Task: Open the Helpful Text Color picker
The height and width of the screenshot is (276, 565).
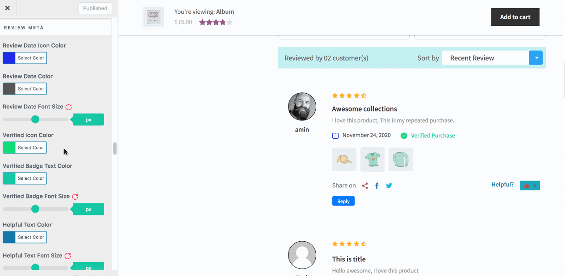Action: click(25, 237)
